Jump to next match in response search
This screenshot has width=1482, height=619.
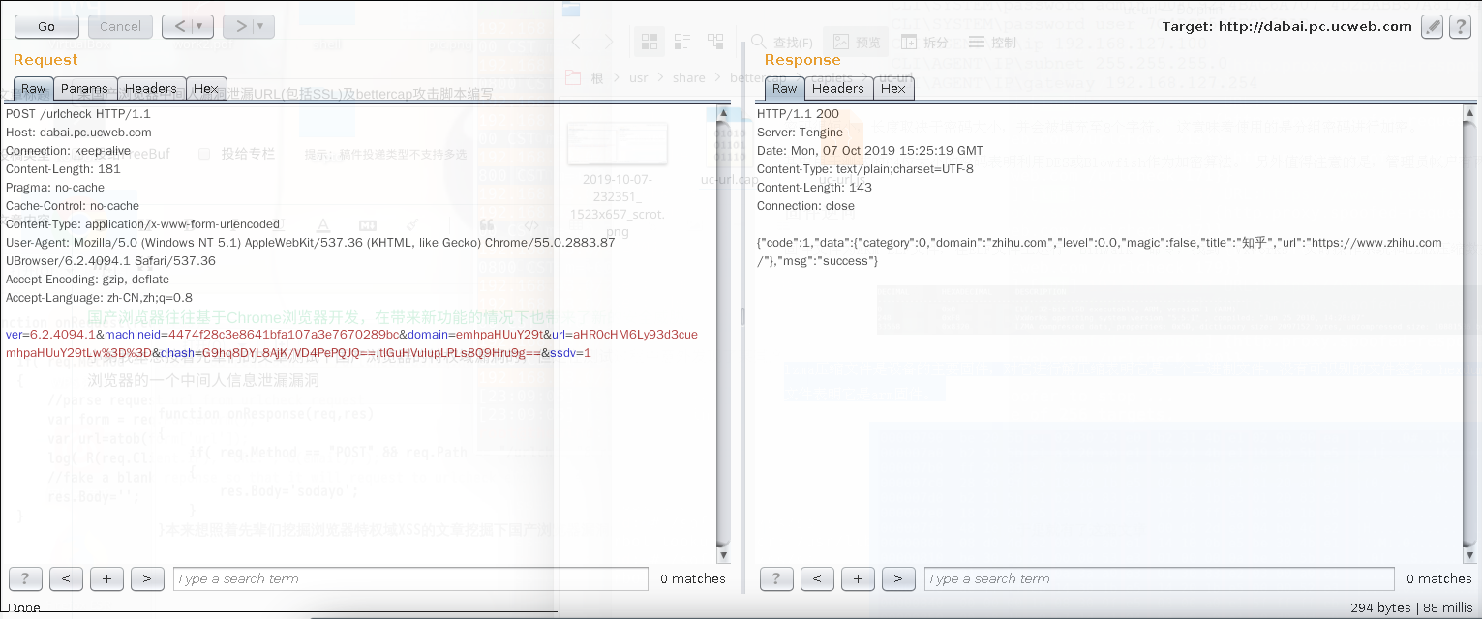tap(898, 578)
